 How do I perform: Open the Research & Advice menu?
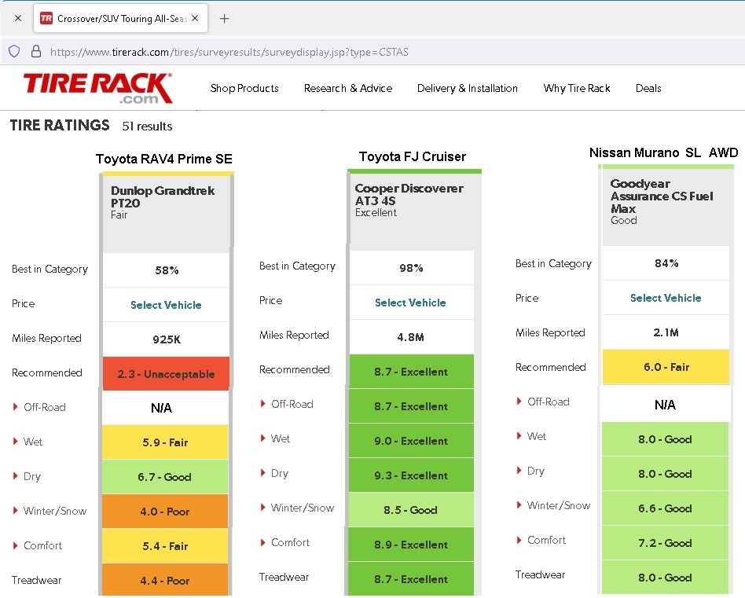[348, 88]
